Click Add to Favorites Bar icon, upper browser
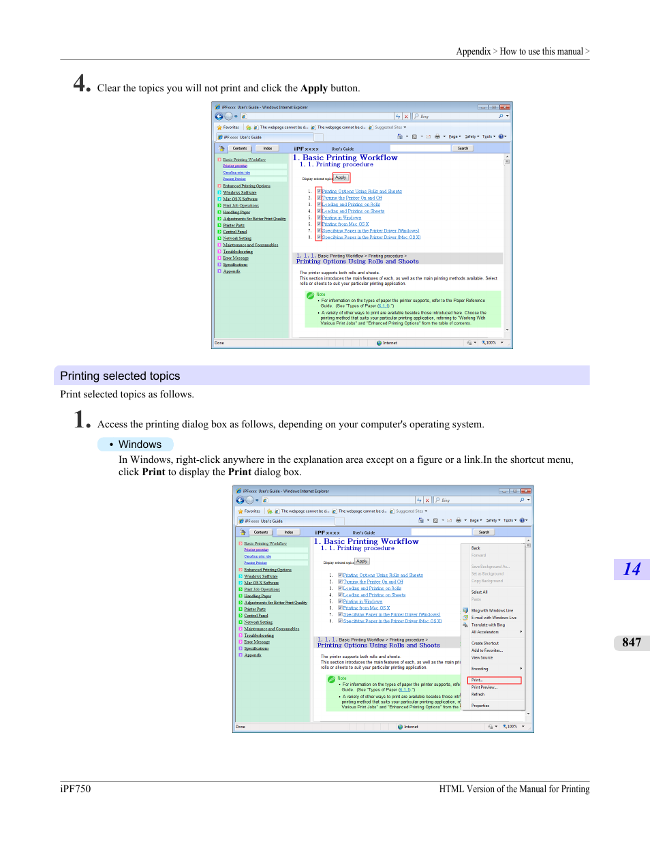Screen dimensions: 650x842 coord(249,127)
